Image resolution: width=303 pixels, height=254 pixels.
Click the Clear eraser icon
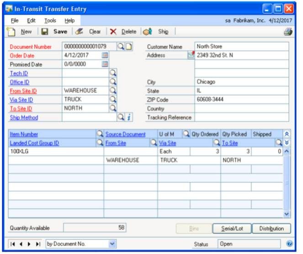pos(79,31)
